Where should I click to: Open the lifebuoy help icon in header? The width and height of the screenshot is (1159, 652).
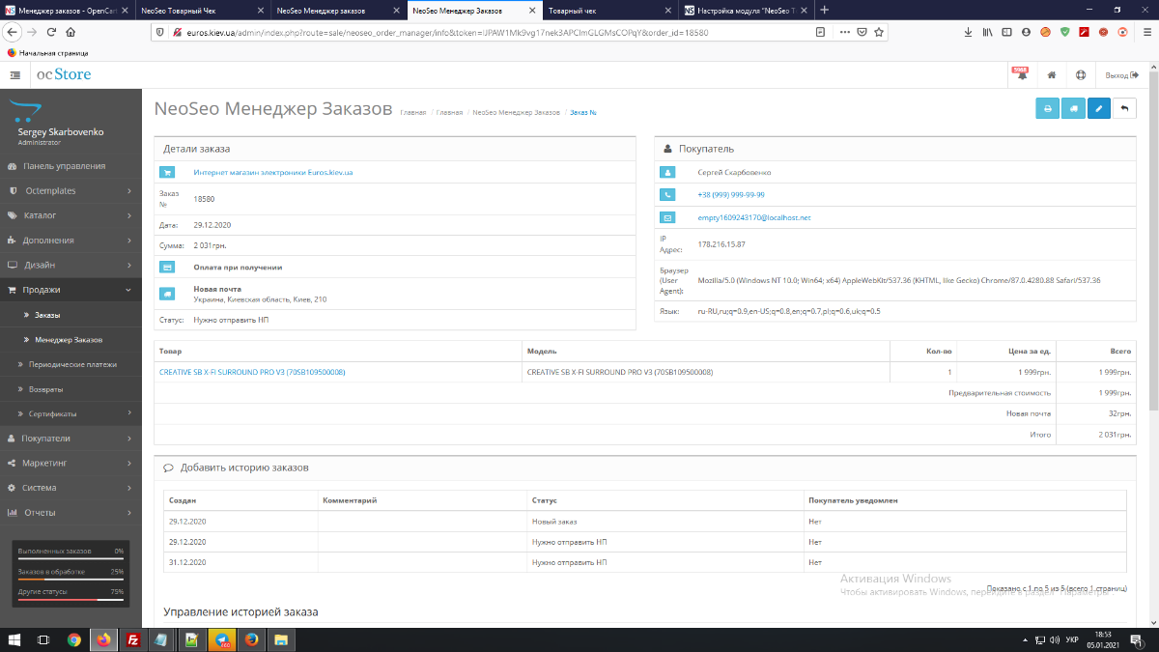[1081, 74]
